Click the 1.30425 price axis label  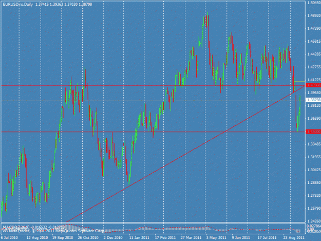[x=314, y=170]
